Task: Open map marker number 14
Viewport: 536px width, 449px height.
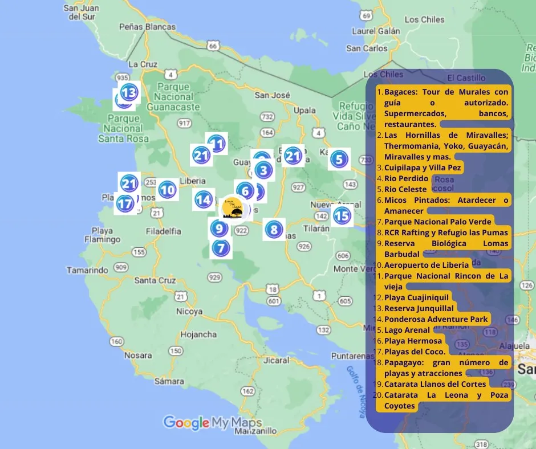Action: [204, 199]
